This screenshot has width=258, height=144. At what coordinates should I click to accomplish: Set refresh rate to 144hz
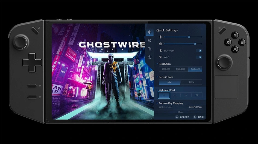point(191,82)
